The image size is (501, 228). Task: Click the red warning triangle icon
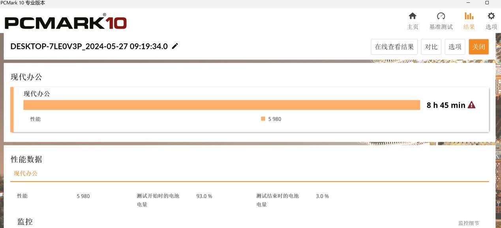(x=471, y=105)
